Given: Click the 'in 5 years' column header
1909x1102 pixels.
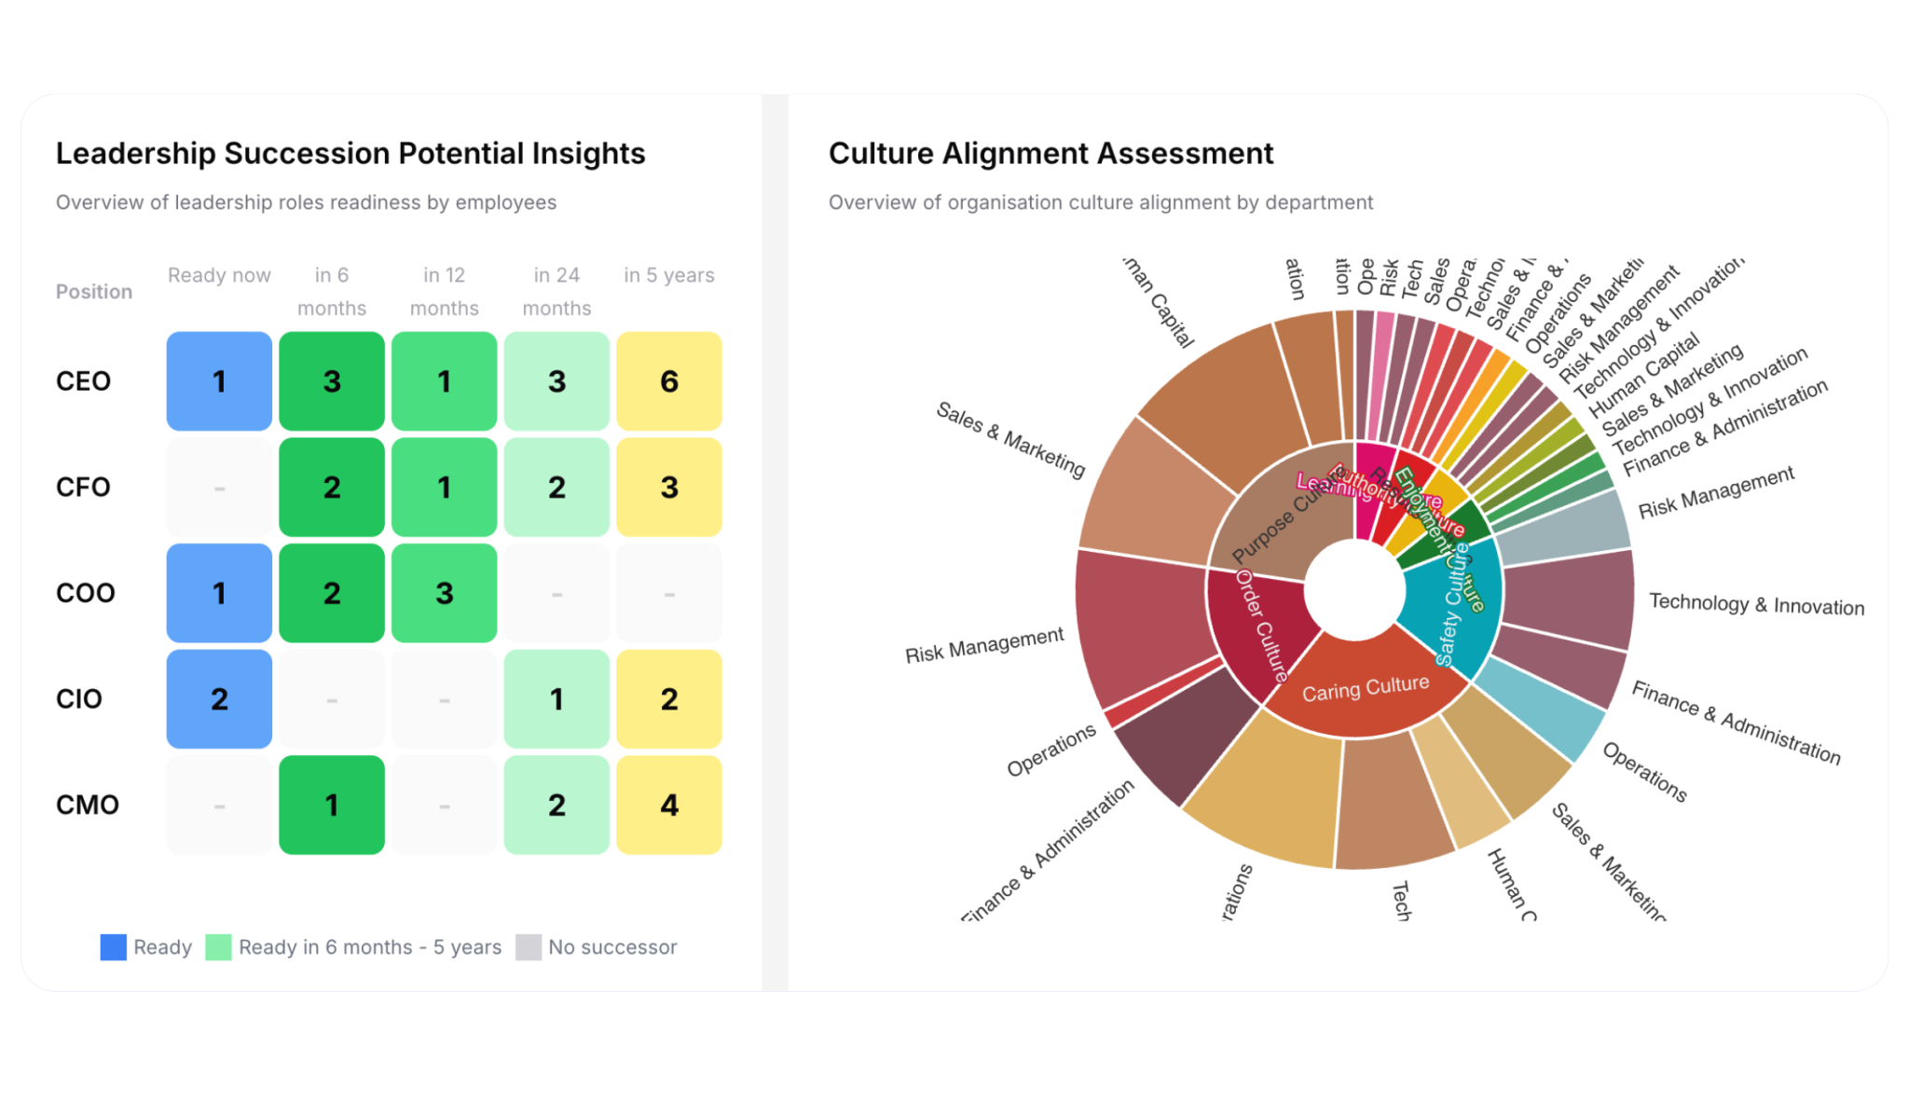Looking at the screenshot, I should tap(668, 275).
